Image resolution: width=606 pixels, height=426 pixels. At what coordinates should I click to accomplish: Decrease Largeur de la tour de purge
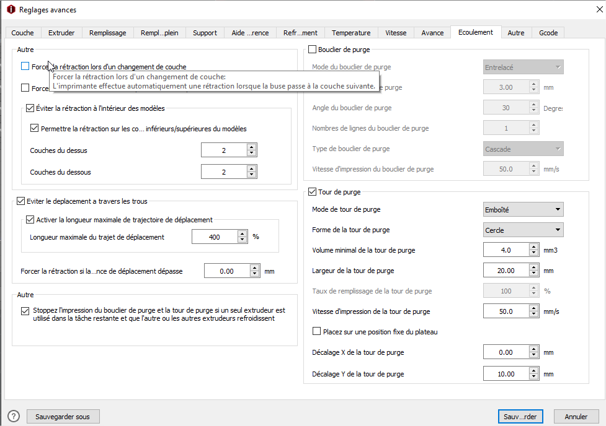tap(533, 273)
